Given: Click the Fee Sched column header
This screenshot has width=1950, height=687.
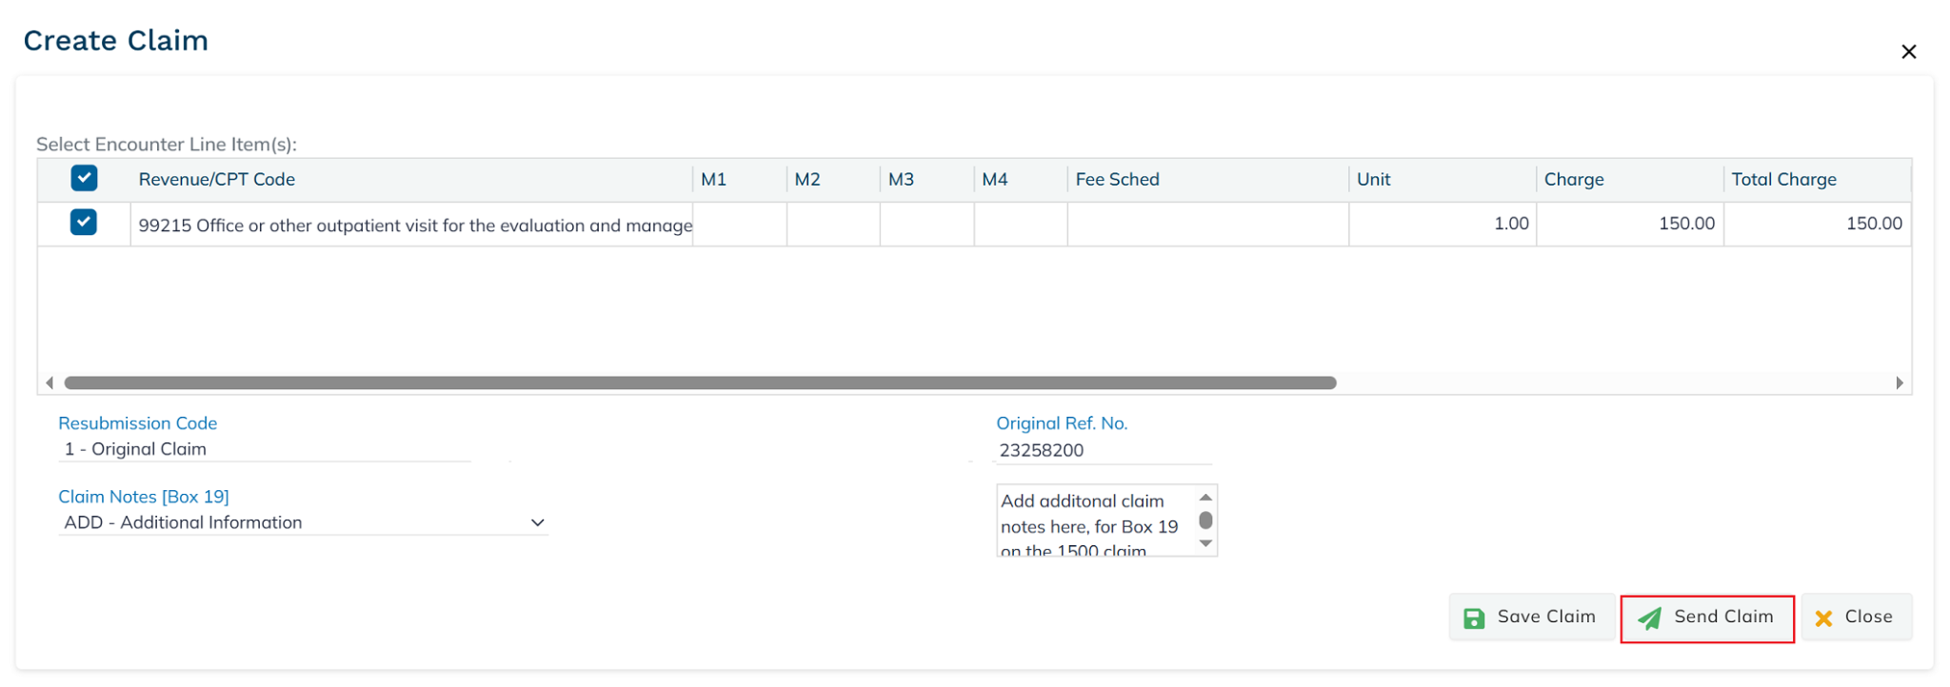Looking at the screenshot, I should 1117,179.
